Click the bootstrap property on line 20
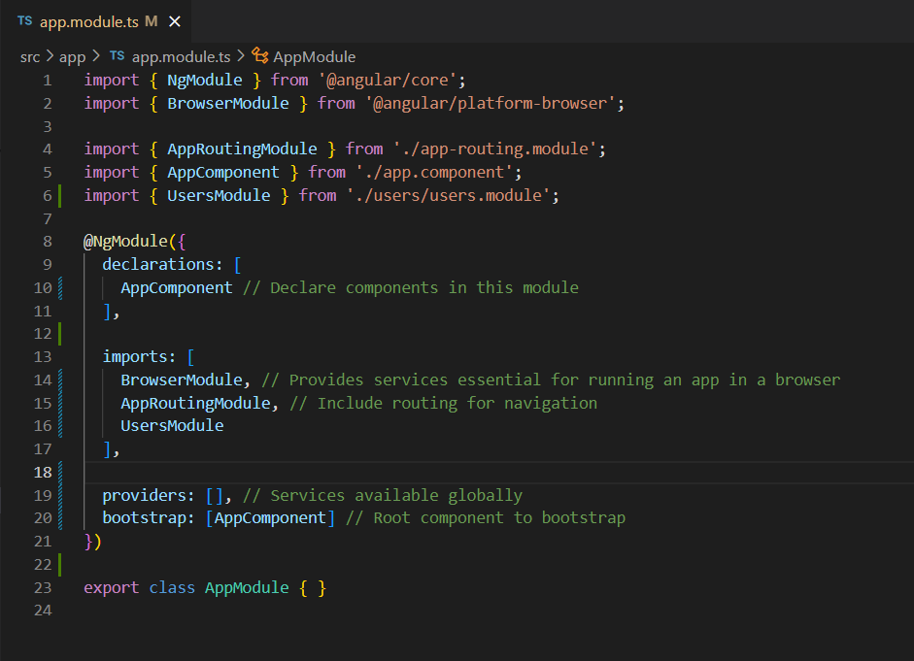This screenshot has width=914, height=661. pyautogui.click(x=147, y=517)
